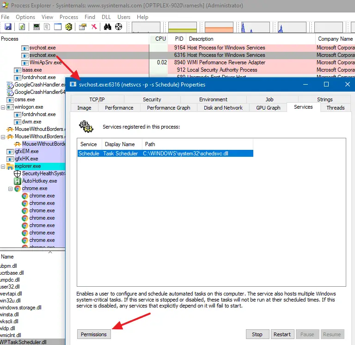Switch to the GPU Graph tab
Image resolution: width=355 pixels, height=345 pixels.
[268, 108]
